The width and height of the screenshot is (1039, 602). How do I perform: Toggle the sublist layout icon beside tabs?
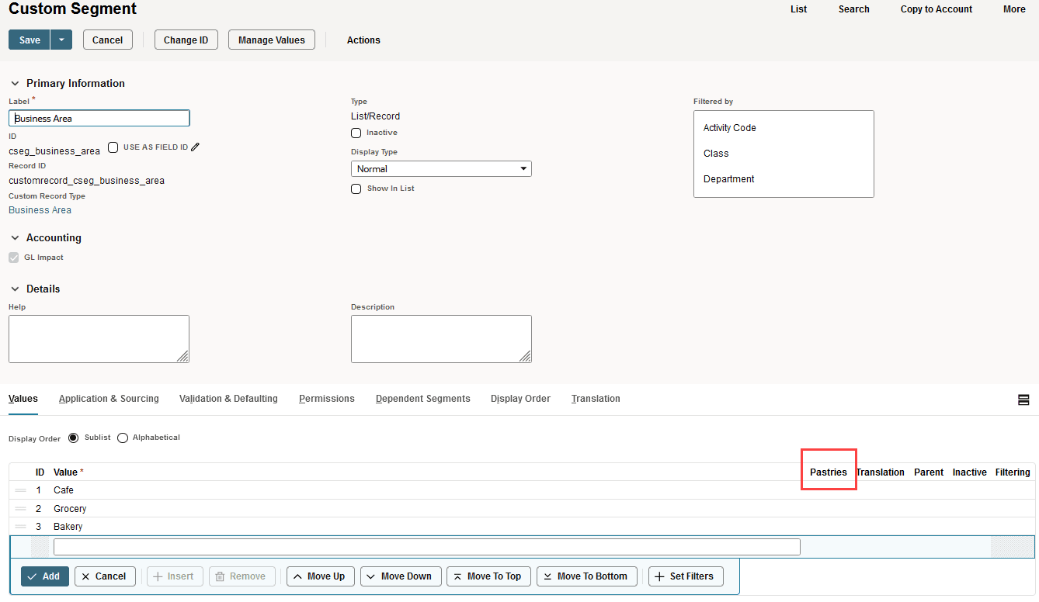point(1023,400)
